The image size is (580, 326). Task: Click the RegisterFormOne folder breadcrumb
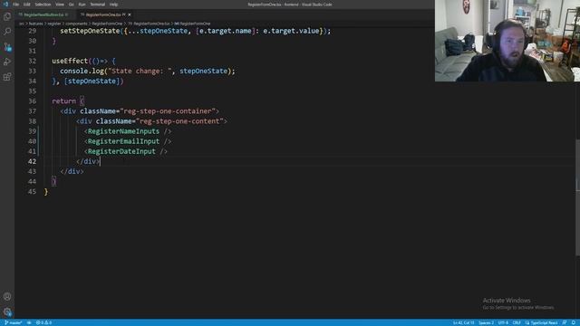pos(107,24)
